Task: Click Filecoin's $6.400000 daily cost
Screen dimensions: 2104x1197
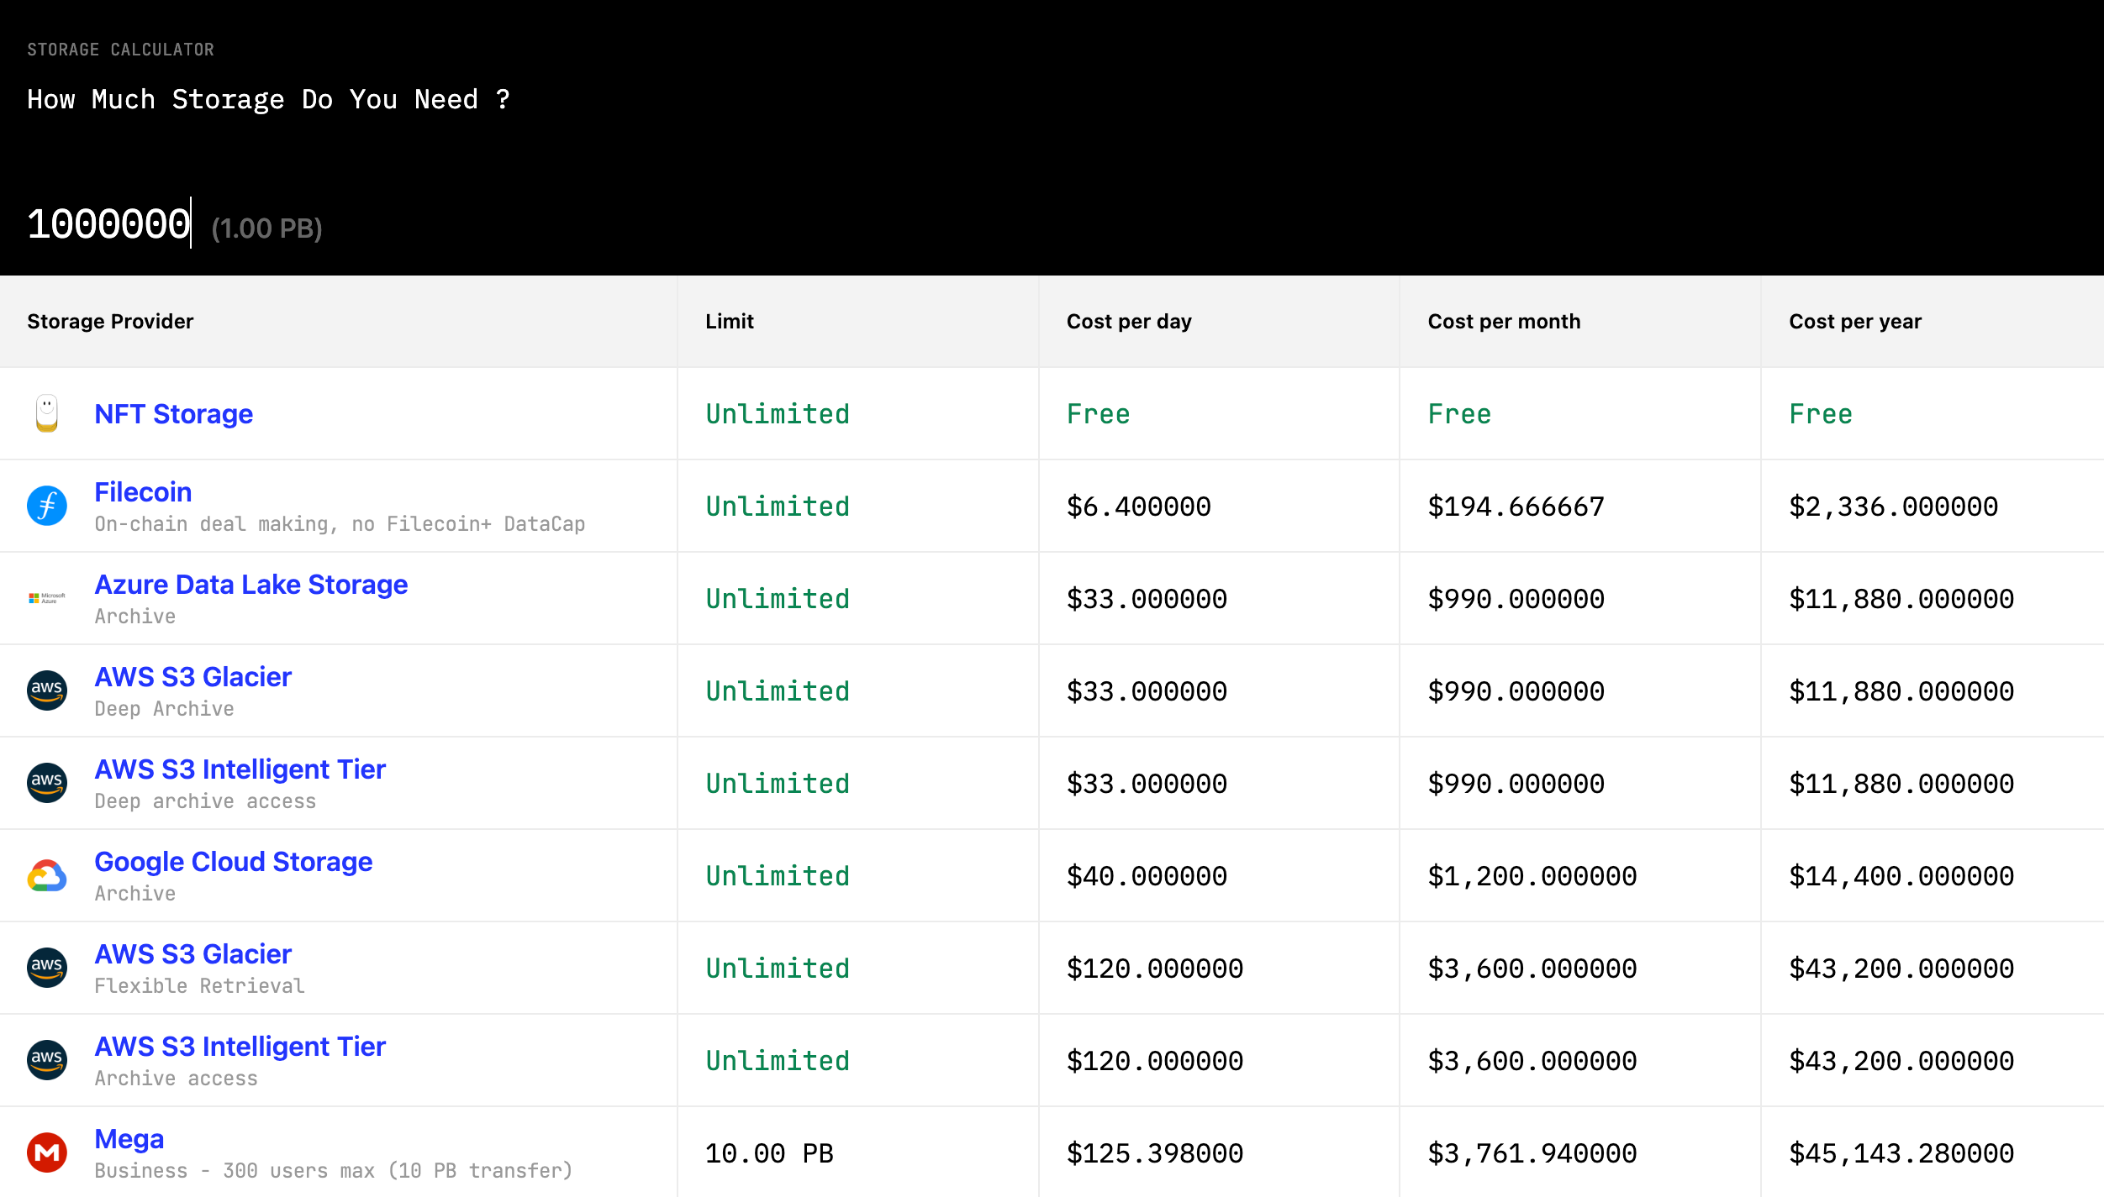Action: (1138, 506)
